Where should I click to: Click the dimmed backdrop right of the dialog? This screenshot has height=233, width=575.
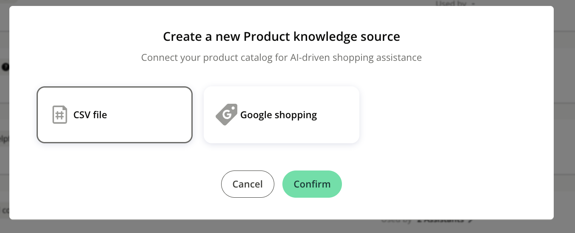564,115
